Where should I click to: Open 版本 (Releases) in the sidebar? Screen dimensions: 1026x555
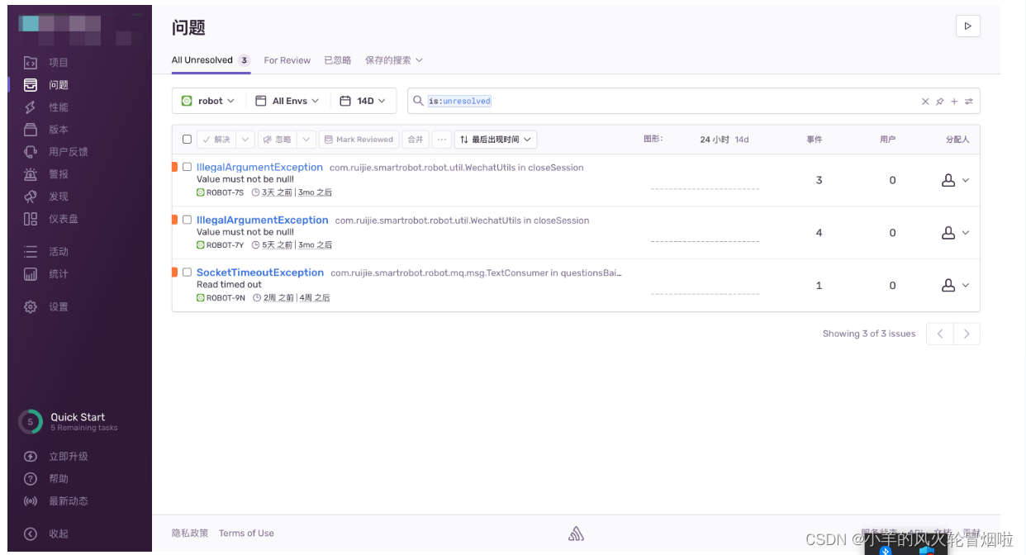(48, 130)
